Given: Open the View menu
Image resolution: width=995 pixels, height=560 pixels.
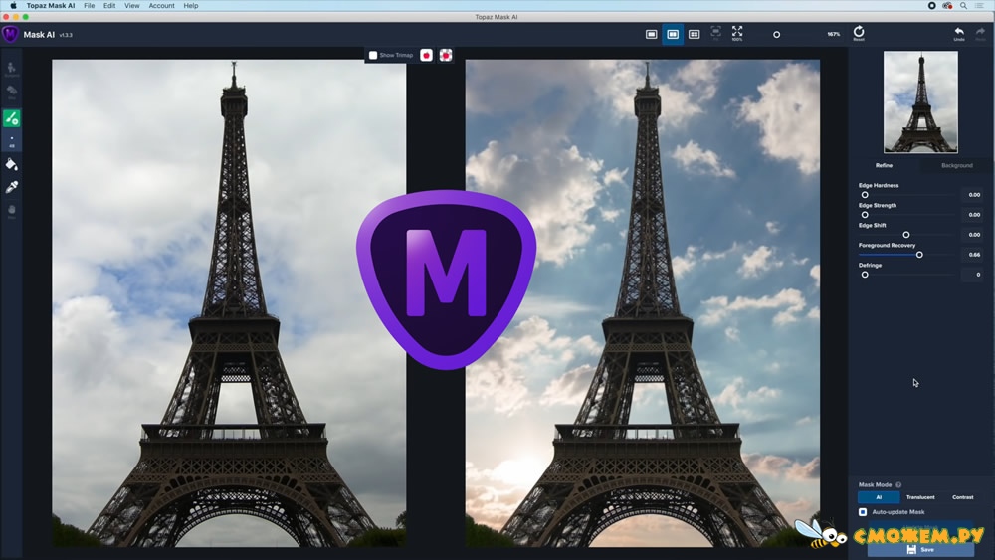Looking at the screenshot, I should (x=132, y=6).
